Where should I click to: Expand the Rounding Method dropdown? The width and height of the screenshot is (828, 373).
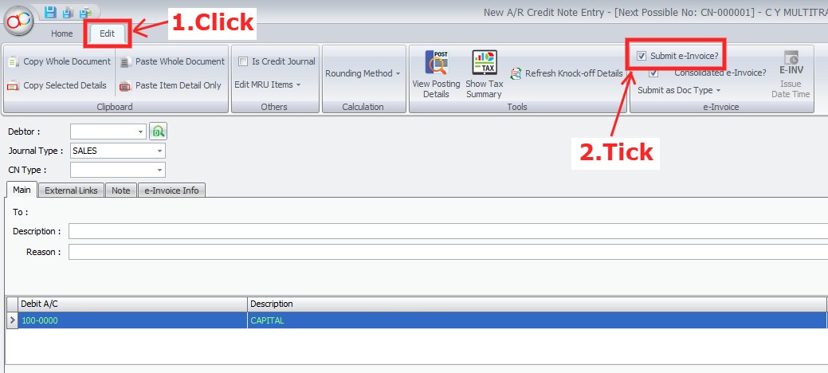[x=363, y=73]
